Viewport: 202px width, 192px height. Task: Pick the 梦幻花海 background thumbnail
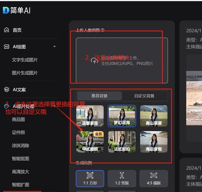(122, 116)
